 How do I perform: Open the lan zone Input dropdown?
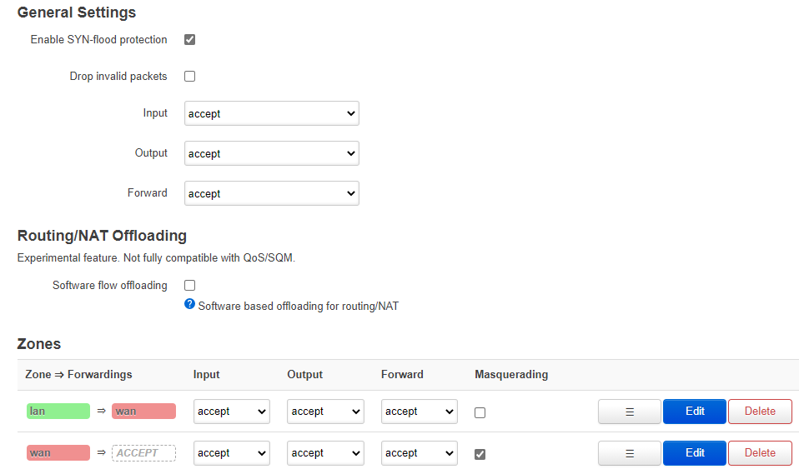(x=231, y=412)
